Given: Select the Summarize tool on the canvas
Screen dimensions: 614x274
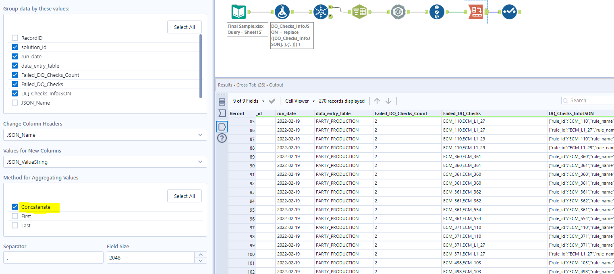Looking at the screenshot, I should pos(359,12).
